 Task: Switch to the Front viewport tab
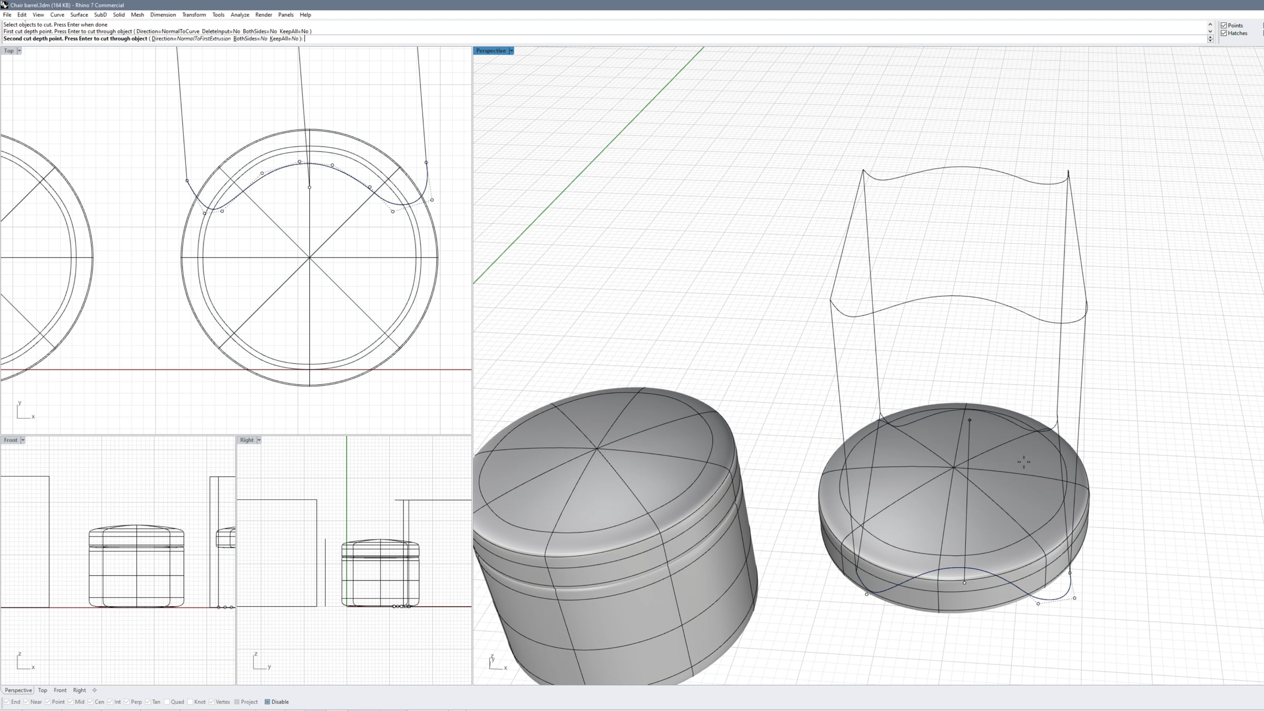point(60,690)
